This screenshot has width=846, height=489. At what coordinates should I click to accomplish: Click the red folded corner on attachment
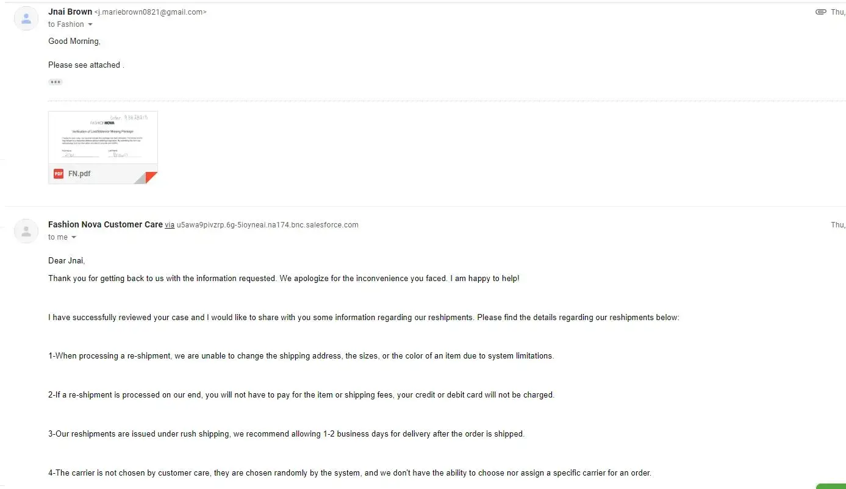[x=151, y=177]
